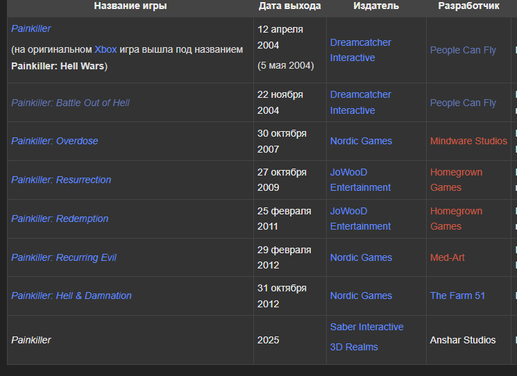Screen dimensions: 517x376
Task: Open the Xbox link in the note
Action: 105,49
